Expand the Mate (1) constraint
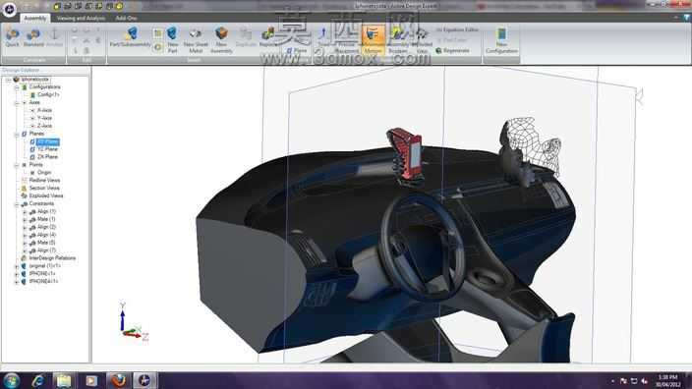 [25, 219]
